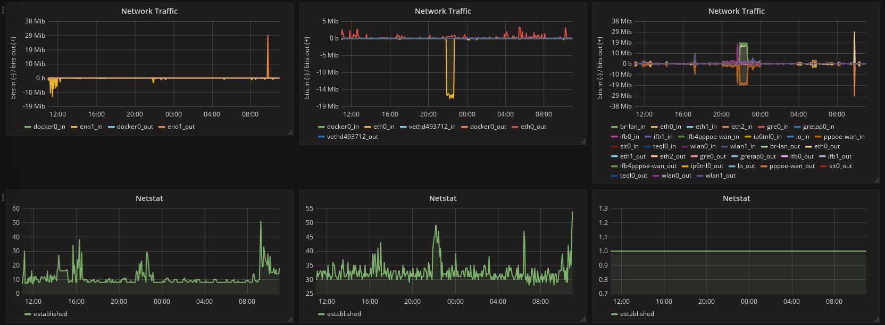Image resolution: width=885 pixels, height=325 pixels.
Task: Toggle the eno1_in series in legend
Action: (x=91, y=127)
